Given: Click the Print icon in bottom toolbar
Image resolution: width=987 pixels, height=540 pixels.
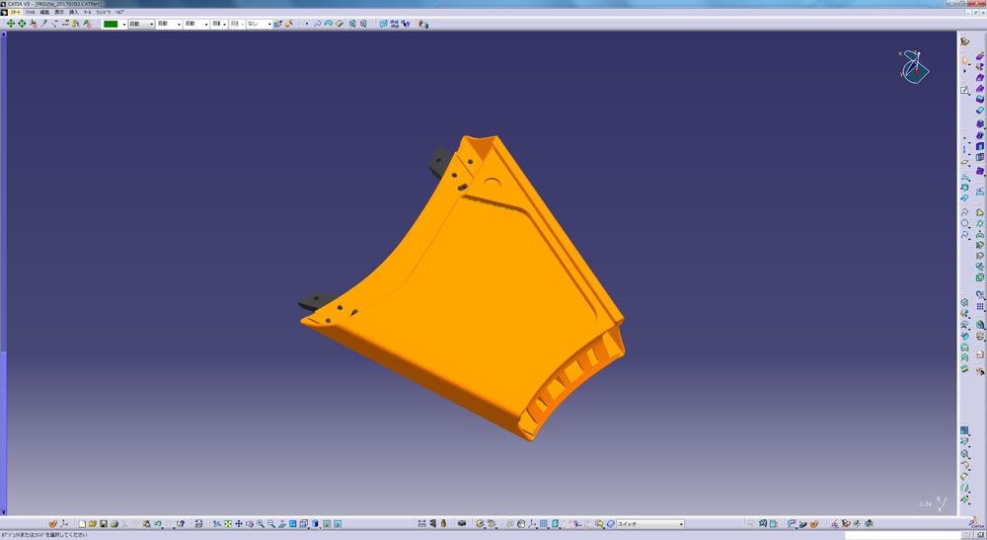Looking at the screenshot, I should (115, 523).
